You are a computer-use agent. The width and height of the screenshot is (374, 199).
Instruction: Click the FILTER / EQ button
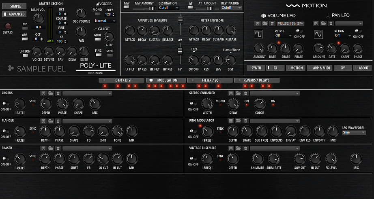point(210,80)
